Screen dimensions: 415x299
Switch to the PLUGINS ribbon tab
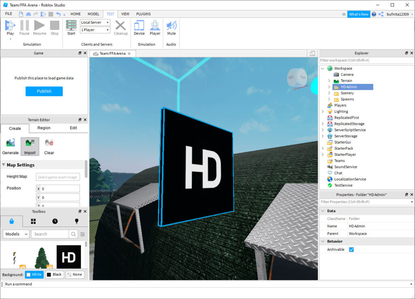coord(143,14)
